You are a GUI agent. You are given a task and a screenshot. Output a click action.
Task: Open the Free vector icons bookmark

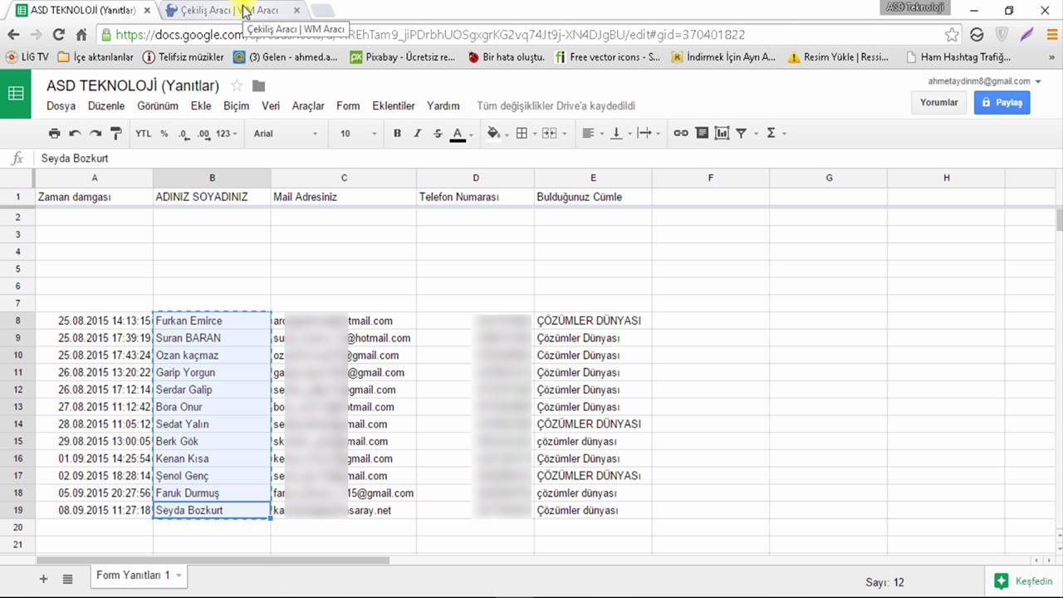(608, 57)
